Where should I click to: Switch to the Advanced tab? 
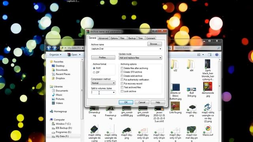coord(103,38)
